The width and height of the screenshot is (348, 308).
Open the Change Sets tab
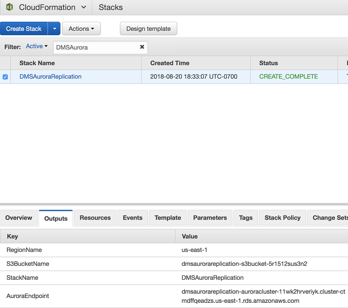click(328, 218)
